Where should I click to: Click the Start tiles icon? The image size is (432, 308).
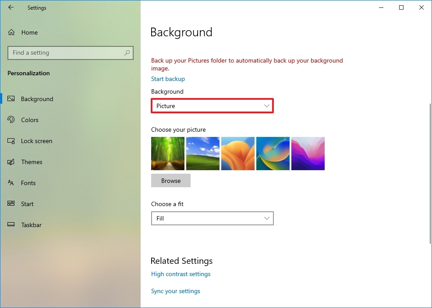11,203
